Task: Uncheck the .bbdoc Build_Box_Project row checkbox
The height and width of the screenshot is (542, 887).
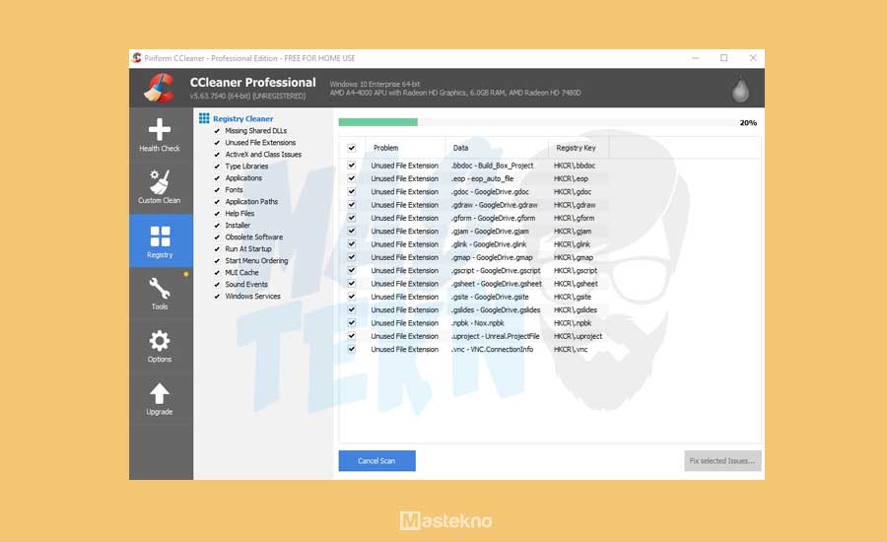Action: (x=352, y=166)
